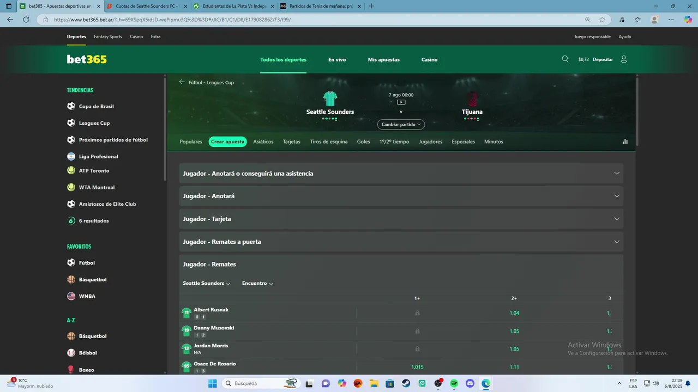Click the ATP Toronto tennis ball icon
The image size is (698, 392).
(x=71, y=170)
